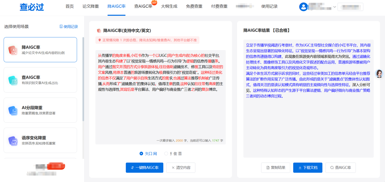Viewport: 385px width, 182px height.
Task: Go to the 首页 tab
Action: point(69,6)
